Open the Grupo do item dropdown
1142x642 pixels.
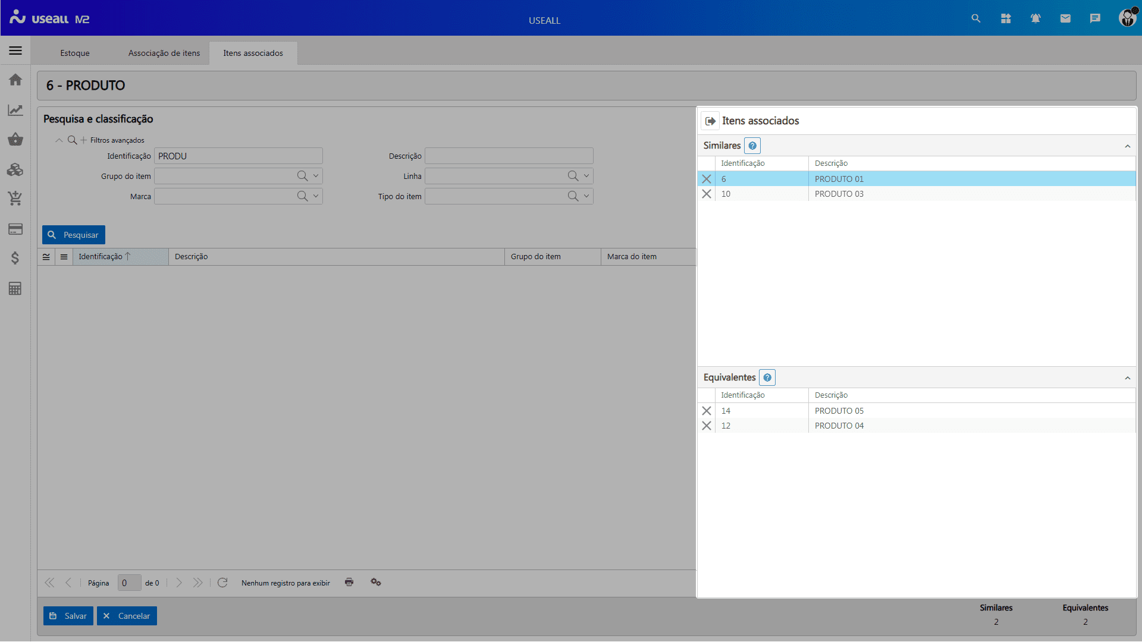point(316,176)
